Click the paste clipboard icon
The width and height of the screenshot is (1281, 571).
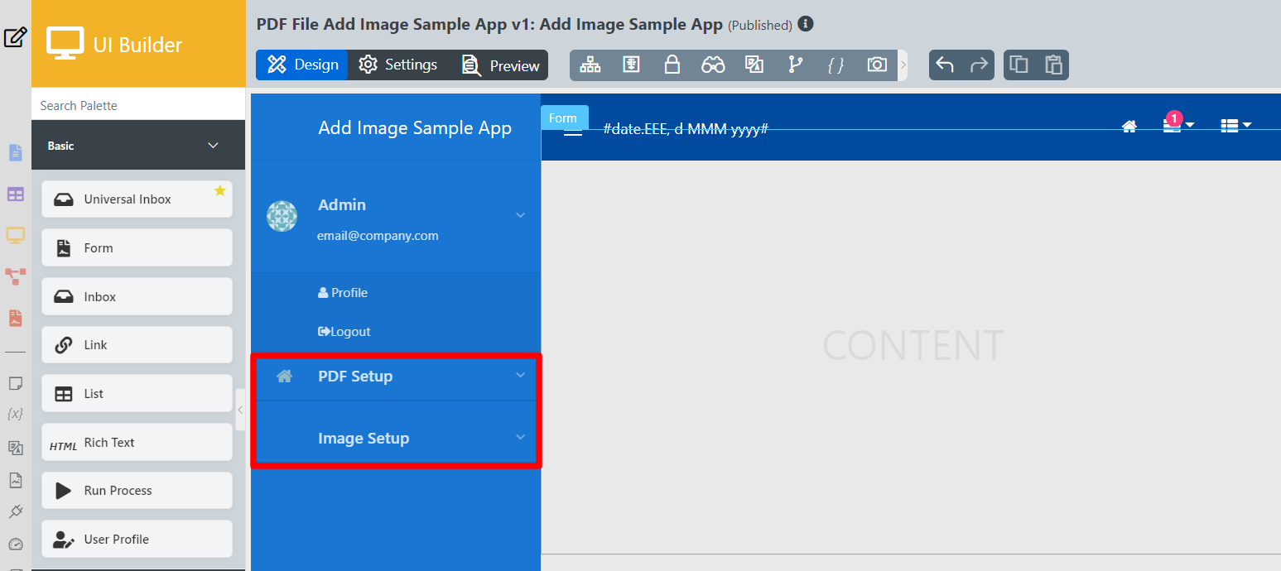point(1053,65)
